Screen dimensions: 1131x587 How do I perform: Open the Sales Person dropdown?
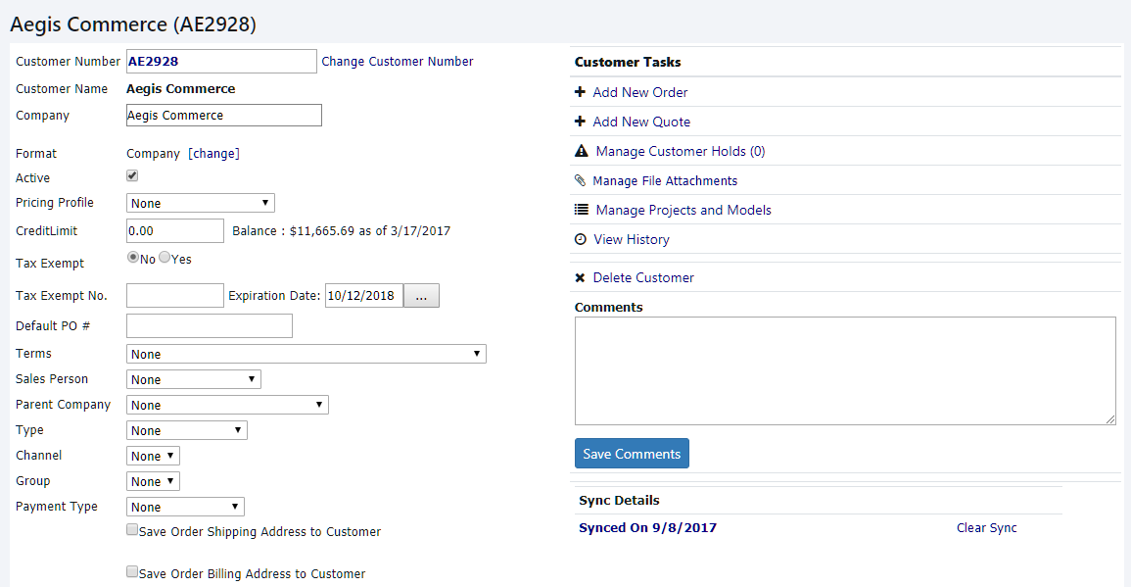coord(194,379)
